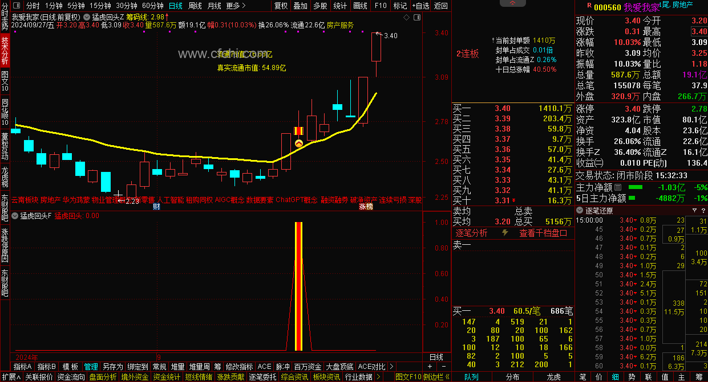
Task: Open the 资金流向 tab
Action: 71,377
